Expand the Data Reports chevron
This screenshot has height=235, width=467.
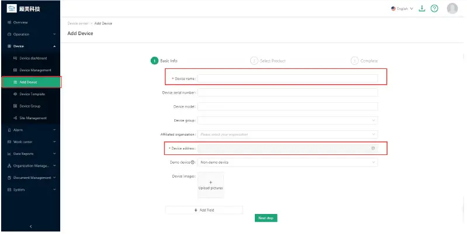(54, 154)
